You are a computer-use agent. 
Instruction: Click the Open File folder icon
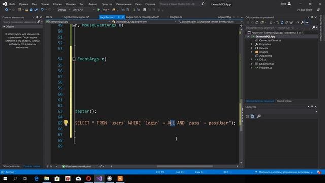[26, 10]
